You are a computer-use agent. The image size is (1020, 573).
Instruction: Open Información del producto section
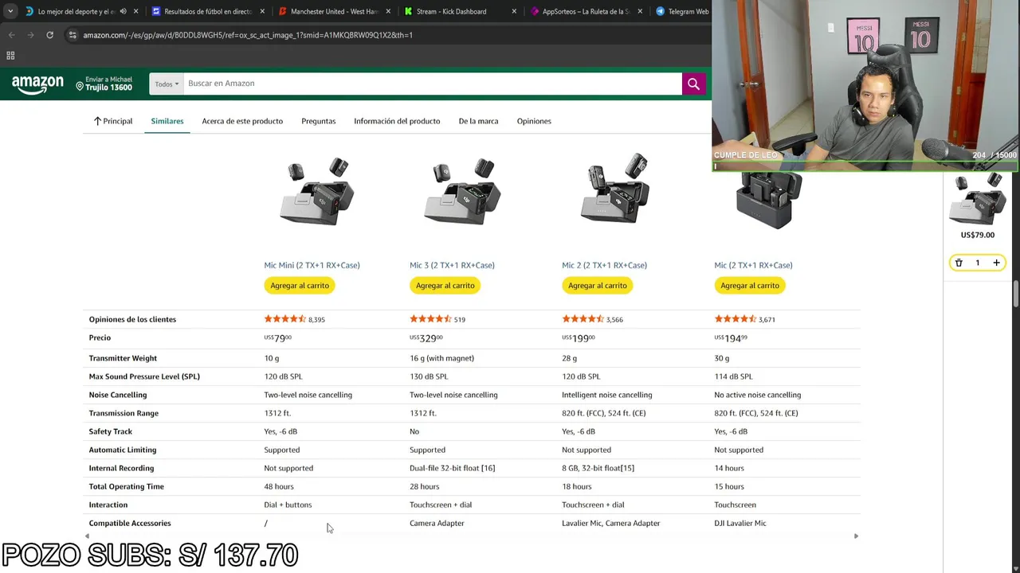397,121
